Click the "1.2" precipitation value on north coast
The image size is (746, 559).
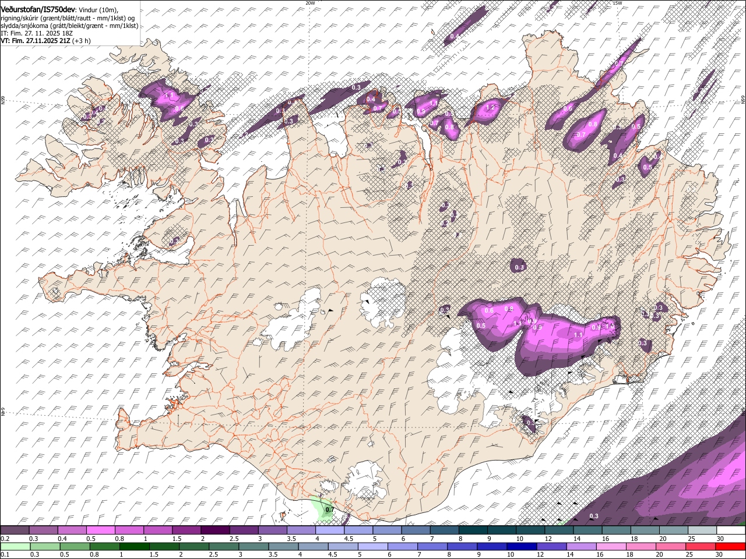click(x=490, y=107)
